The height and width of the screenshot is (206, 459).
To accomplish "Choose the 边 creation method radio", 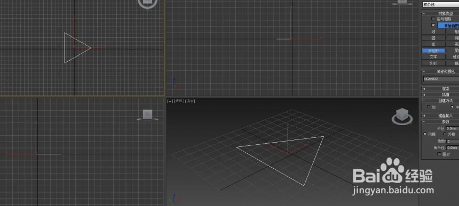I will pos(429,107).
